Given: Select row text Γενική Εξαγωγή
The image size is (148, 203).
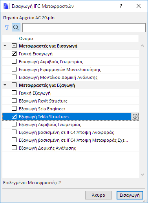Looking at the screenshot, I should [x=35, y=93].
